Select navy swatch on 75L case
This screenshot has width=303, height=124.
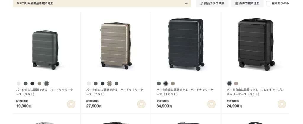(103, 83)
